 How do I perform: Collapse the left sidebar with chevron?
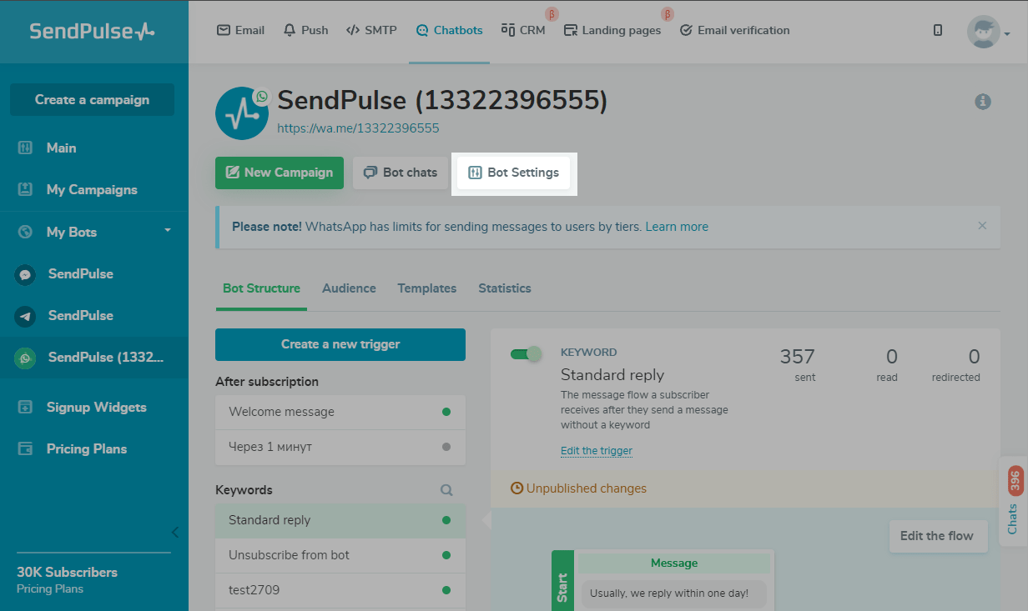tap(175, 532)
